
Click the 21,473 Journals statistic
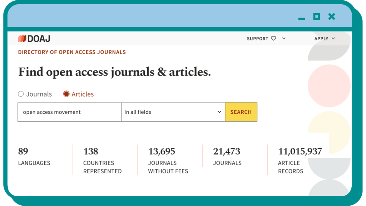(227, 157)
